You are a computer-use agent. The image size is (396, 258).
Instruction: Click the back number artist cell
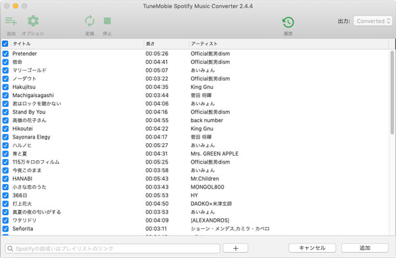click(207, 120)
